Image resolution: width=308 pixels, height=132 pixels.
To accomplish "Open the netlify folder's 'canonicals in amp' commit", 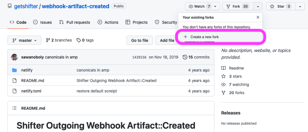I will [93, 70].
